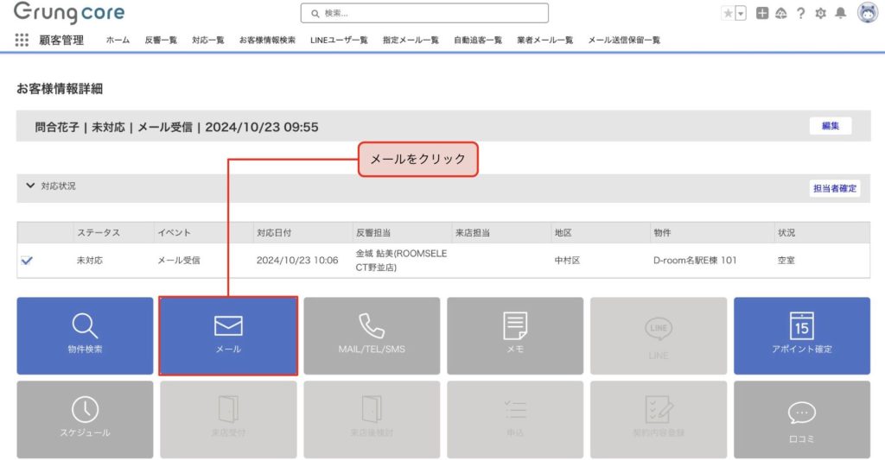The height and width of the screenshot is (460, 885).
Task: Open the favorites list dropdown arrow
Action: 741,13
